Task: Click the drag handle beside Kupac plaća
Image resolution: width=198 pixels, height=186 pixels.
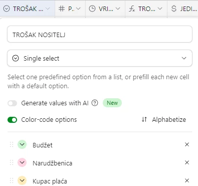Action: click(12, 180)
